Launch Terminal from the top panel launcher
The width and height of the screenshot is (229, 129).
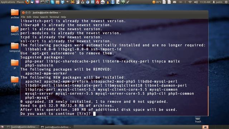(x=42, y=2)
